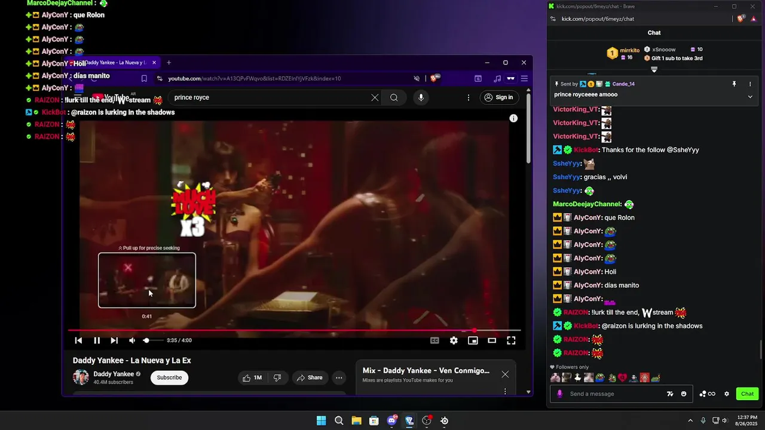Open Windows taskbar Search
Viewport: 765px width, 430px height.
coord(339,420)
